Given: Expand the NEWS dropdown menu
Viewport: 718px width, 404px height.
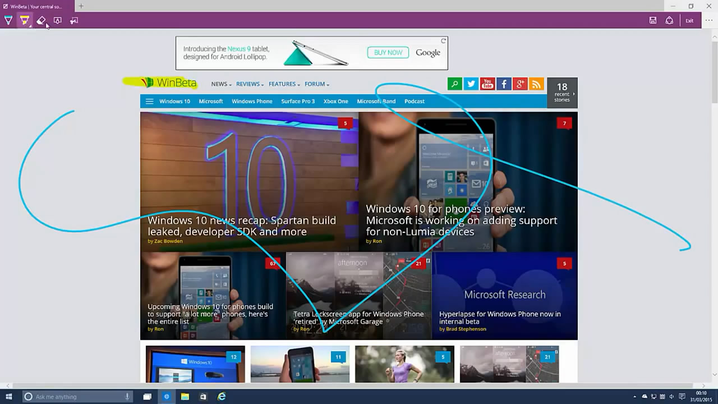Looking at the screenshot, I should (x=219, y=84).
